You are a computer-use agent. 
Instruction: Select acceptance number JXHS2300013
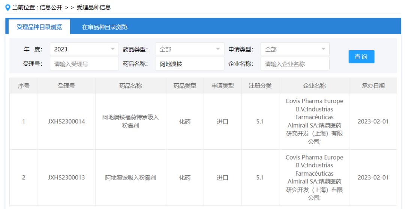pyautogui.click(x=66, y=177)
